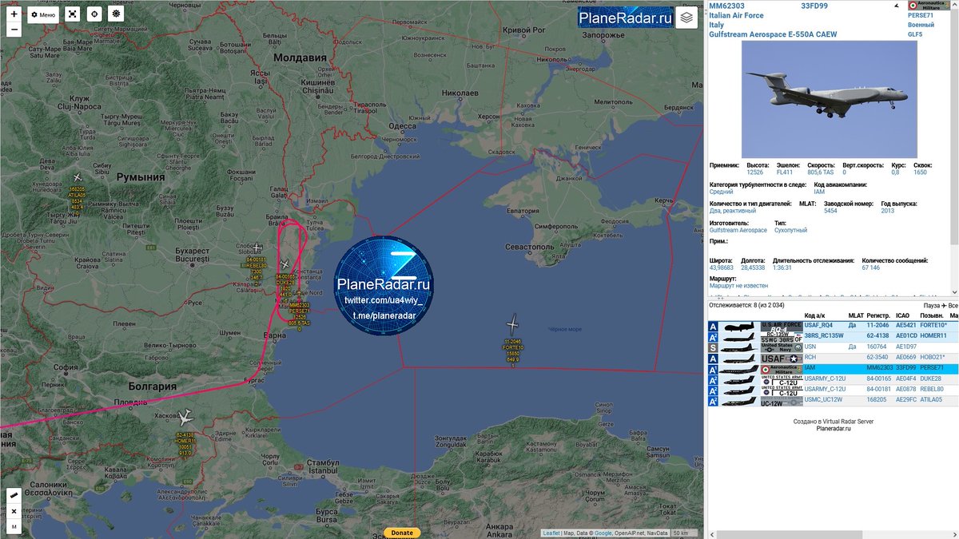Click the Gulfstream Aerospace manufacturer link

pos(738,230)
